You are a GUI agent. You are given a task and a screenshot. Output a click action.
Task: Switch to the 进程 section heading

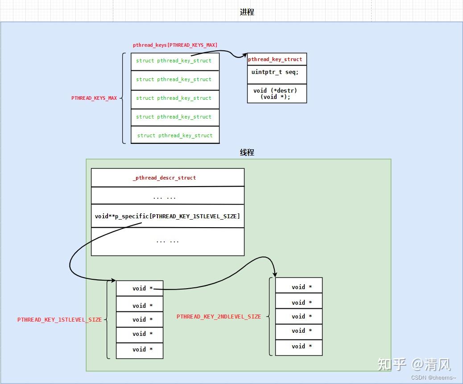point(247,12)
